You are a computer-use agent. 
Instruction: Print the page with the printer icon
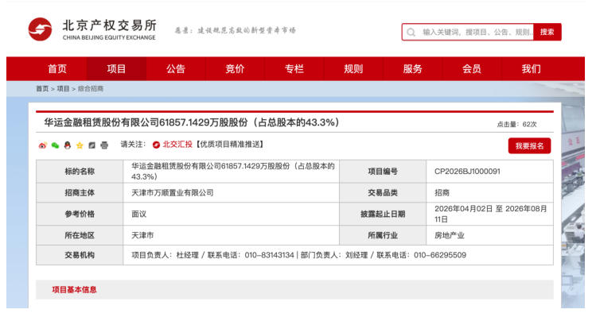pos(104,145)
